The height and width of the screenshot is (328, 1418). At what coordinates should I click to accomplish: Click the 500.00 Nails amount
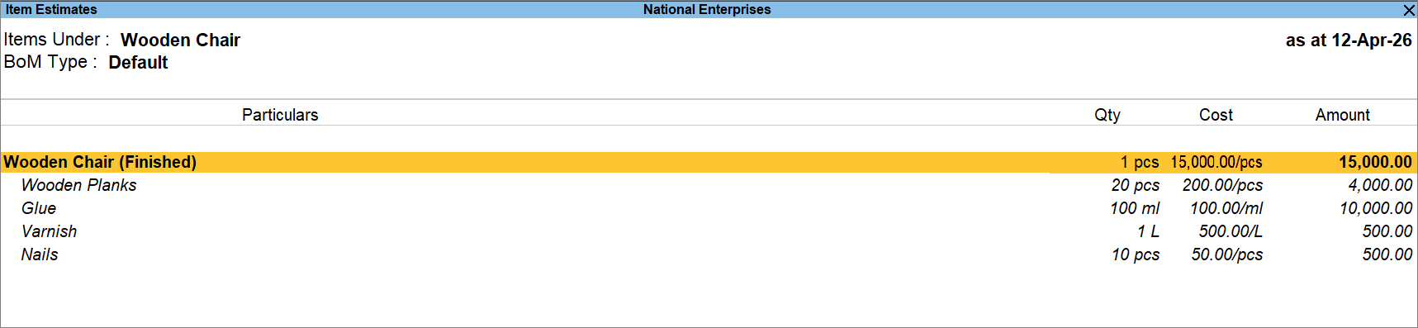pyautogui.click(x=1387, y=254)
